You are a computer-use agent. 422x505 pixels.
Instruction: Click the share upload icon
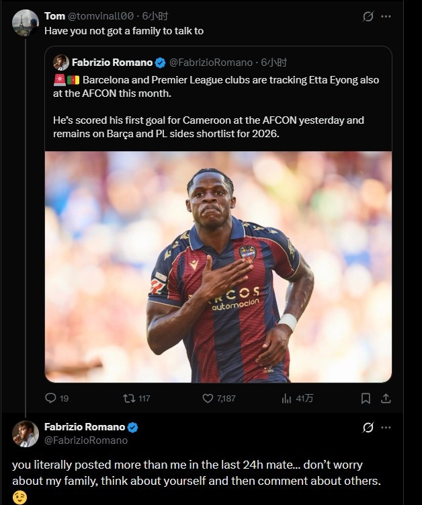coord(386,398)
